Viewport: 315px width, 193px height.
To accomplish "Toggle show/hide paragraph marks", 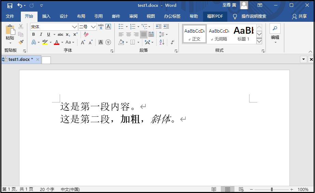I will pos(172,42).
